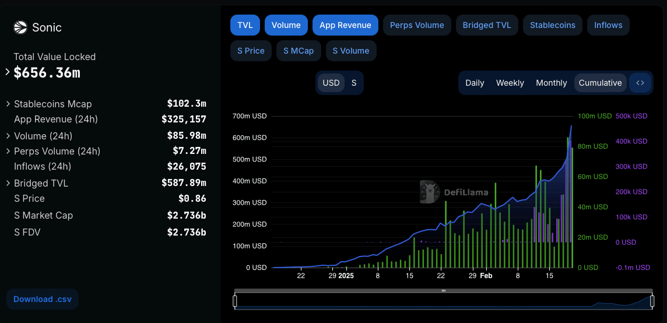Click the embed code icon button

coord(640,83)
